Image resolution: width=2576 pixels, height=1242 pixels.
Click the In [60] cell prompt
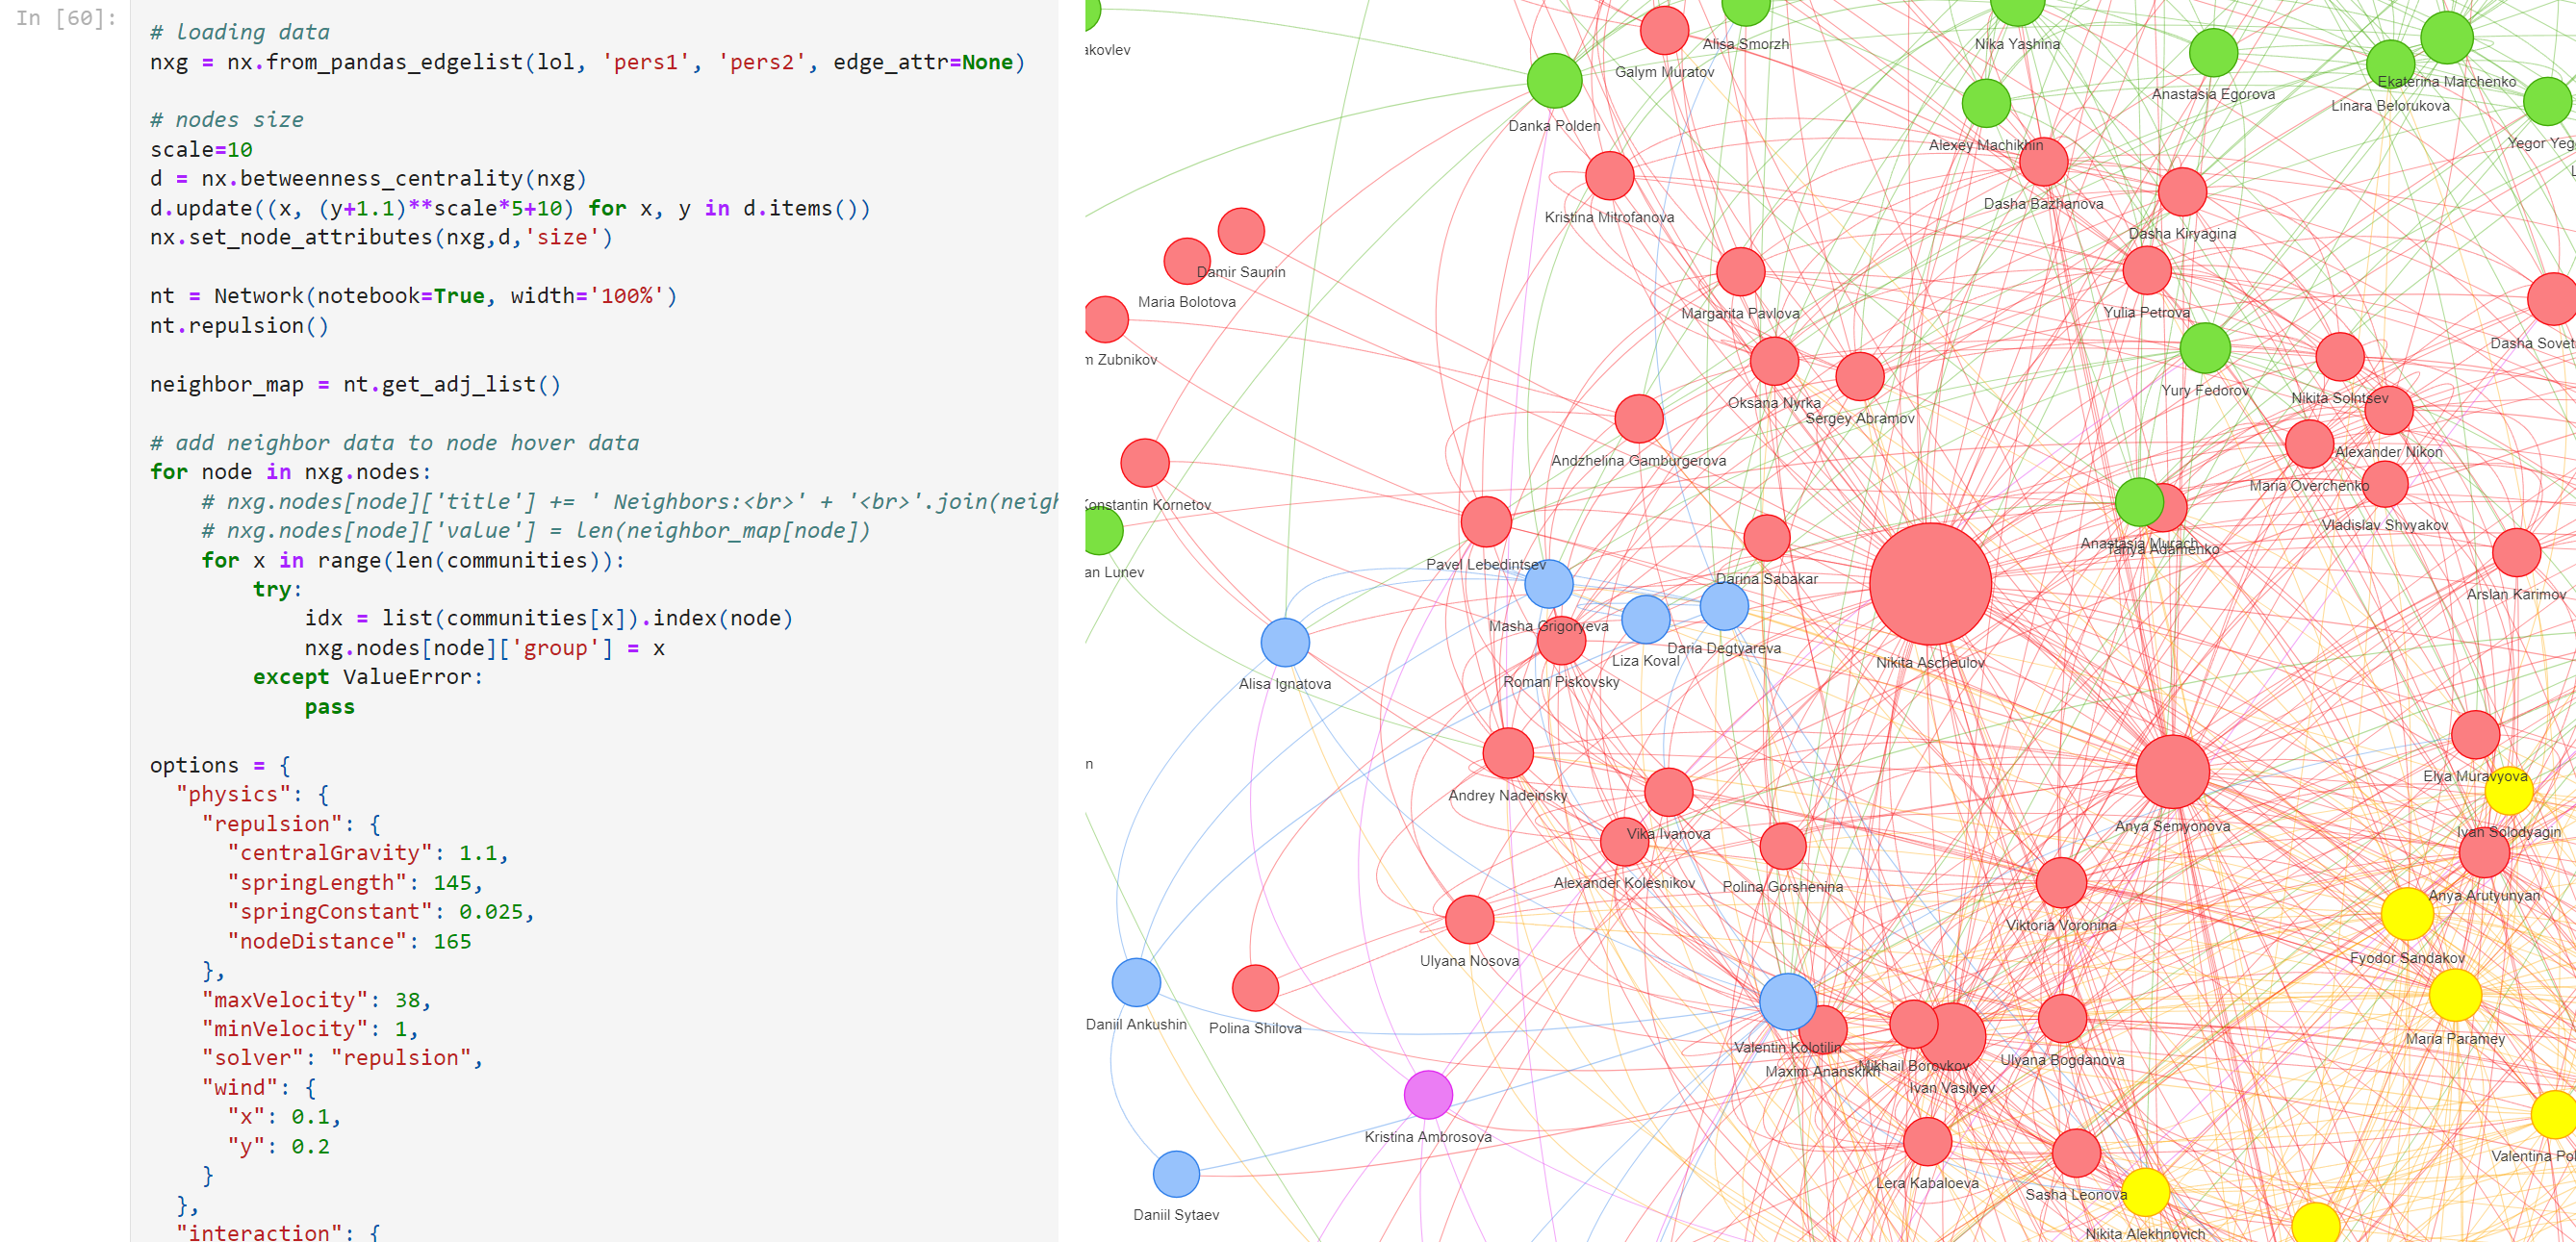[66, 18]
